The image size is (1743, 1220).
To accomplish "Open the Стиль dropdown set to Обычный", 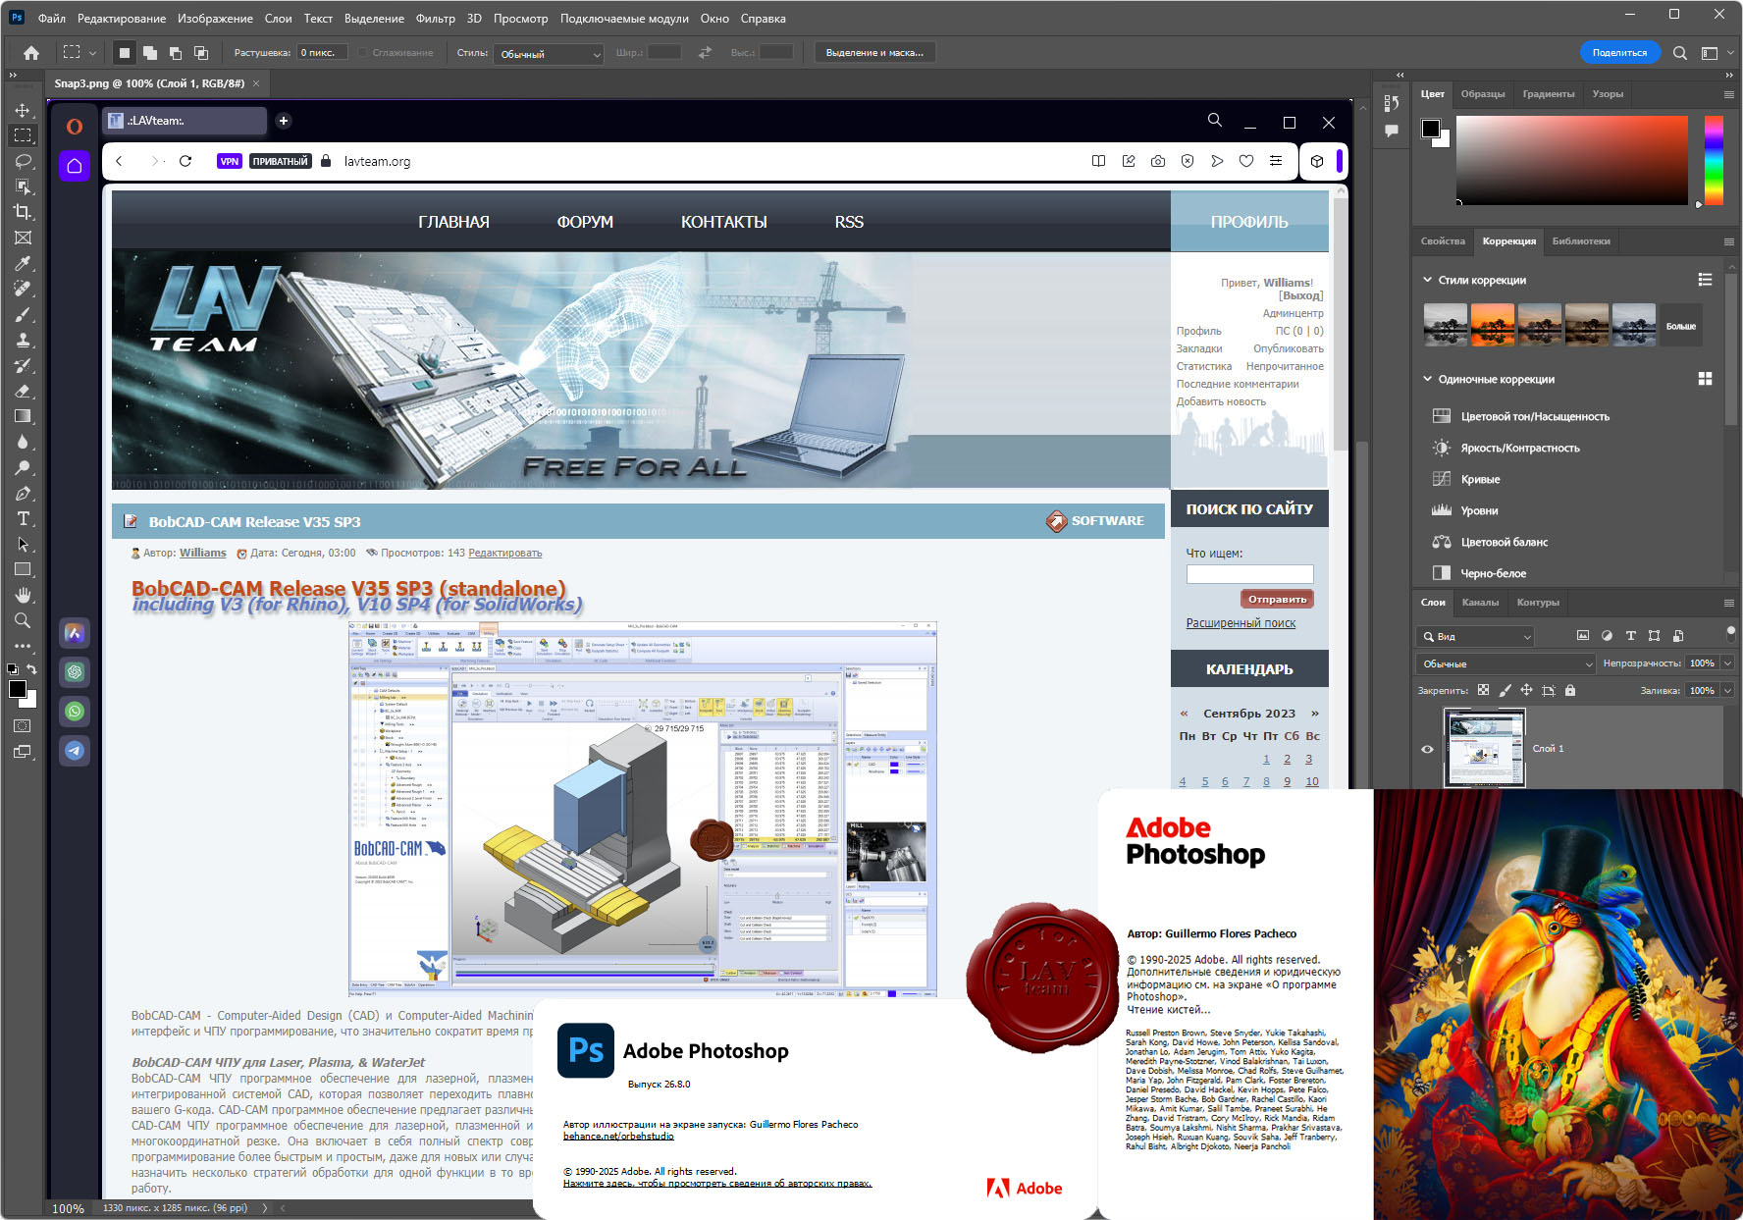I will pyautogui.click(x=549, y=54).
